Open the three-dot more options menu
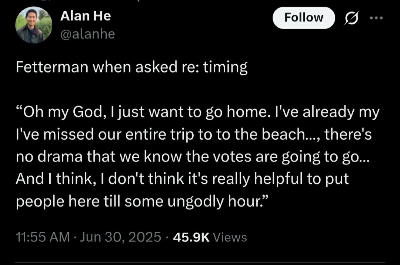The image size is (400, 265). tap(376, 18)
